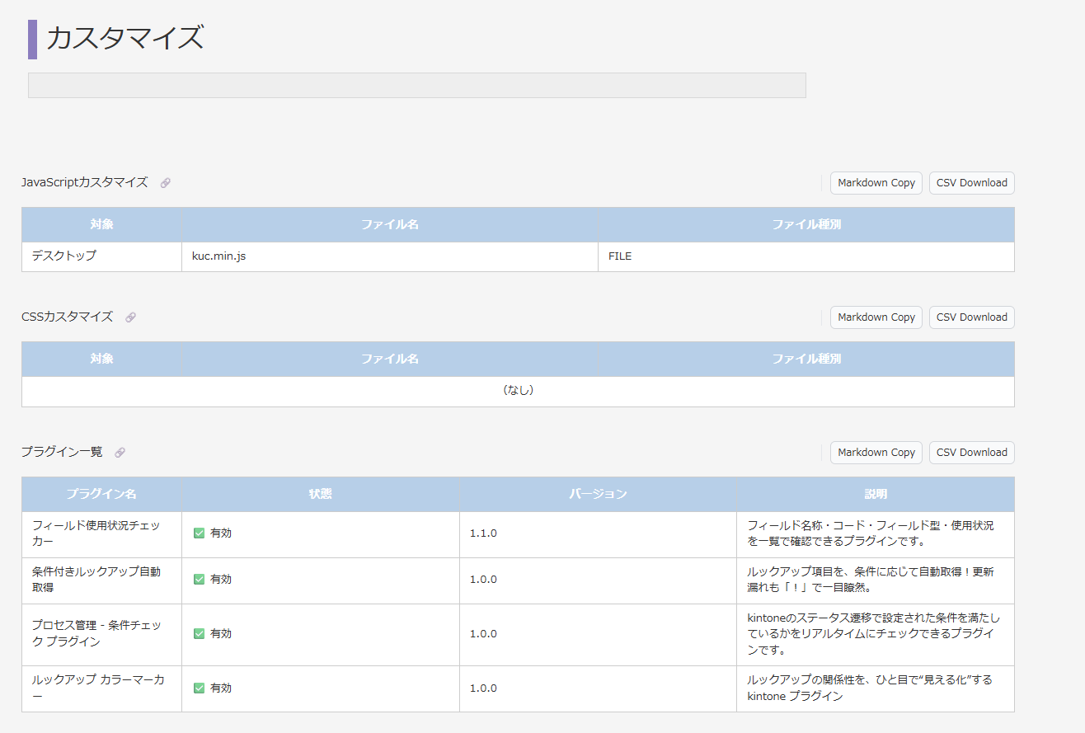Download JavaScriptカスタマイズ table as CSV

point(972,183)
